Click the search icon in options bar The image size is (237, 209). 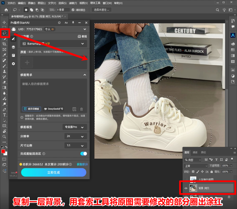point(217,10)
